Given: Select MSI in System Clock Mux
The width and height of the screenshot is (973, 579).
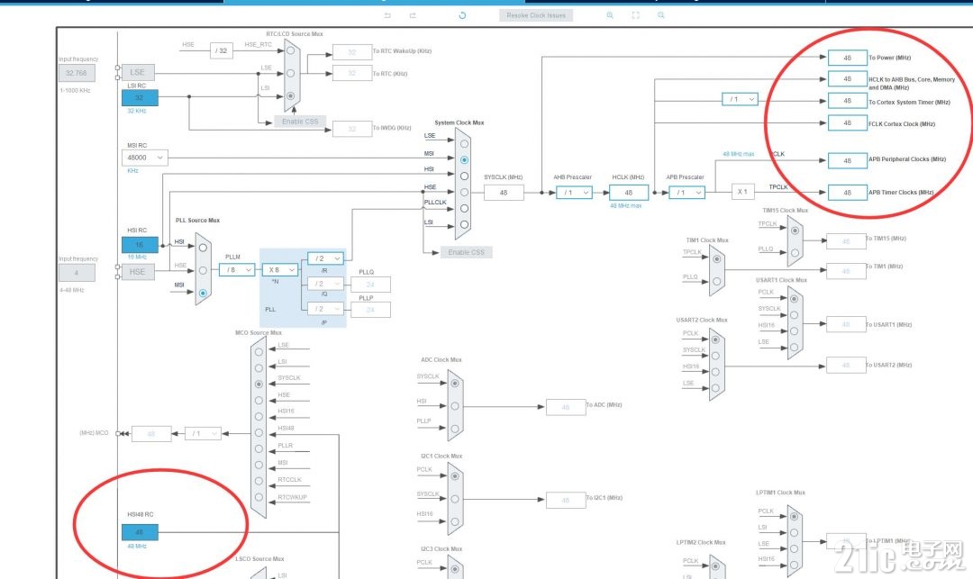Looking at the screenshot, I should [x=464, y=160].
